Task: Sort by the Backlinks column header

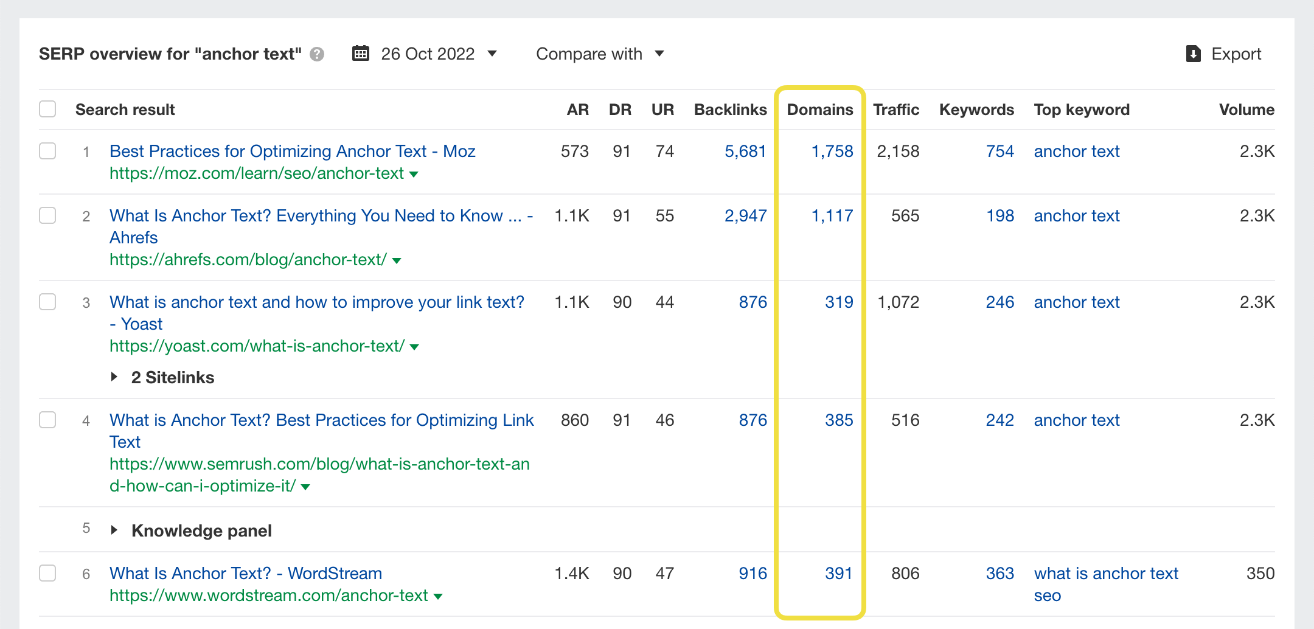Action: click(731, 109)
